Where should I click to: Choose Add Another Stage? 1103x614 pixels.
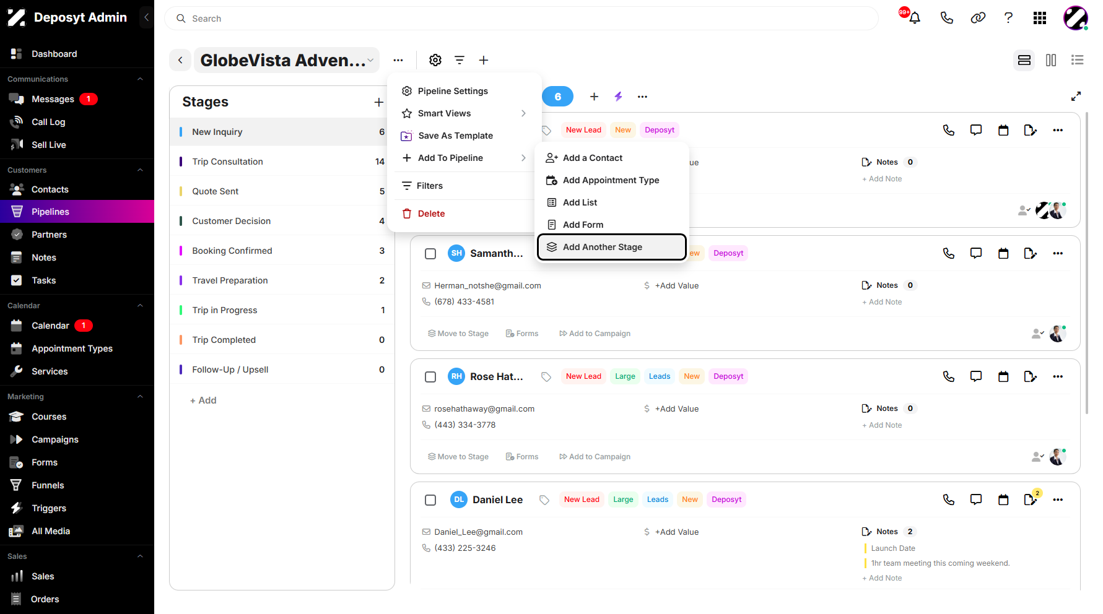pos(612,247)
